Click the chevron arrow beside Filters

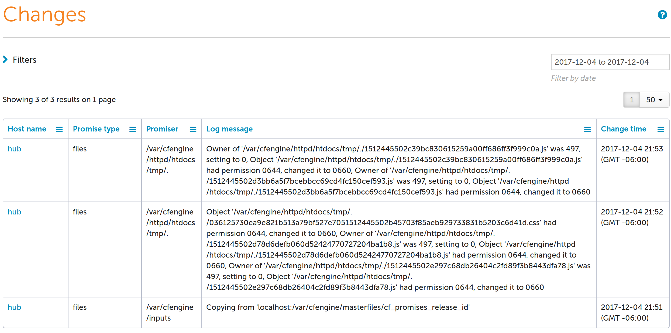coord(5,60)
